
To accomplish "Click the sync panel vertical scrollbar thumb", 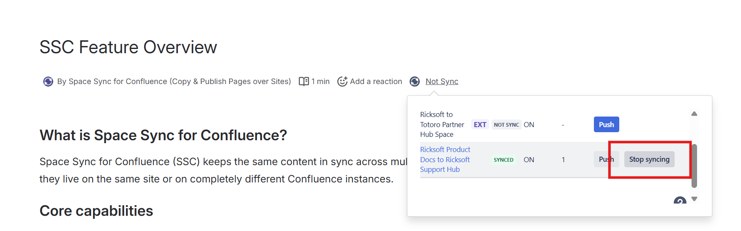I will pyautogui.click(x=694, y=166).
